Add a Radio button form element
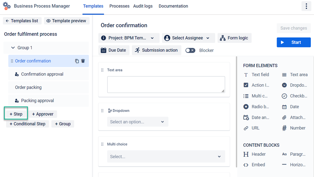 [256, 107]
